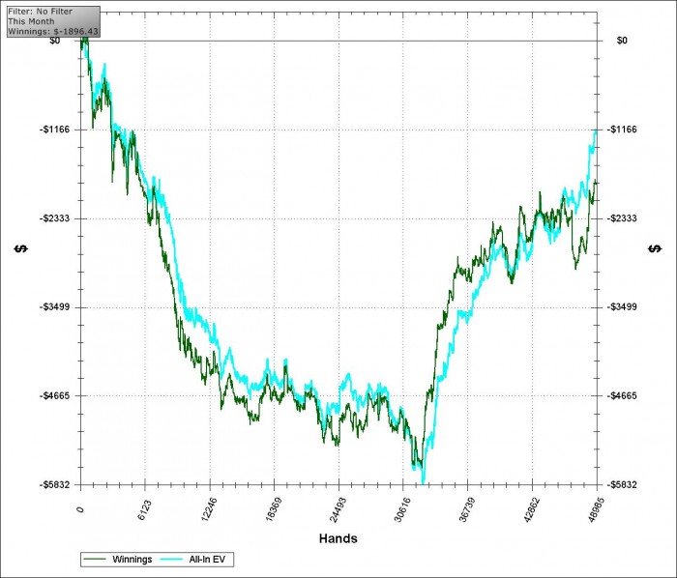Click the left y-axis label -$1166
The height and width of the screenshot is (578, 677).
(55, 130)
